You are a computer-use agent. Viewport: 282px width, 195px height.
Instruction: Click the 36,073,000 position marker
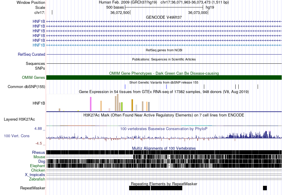[x=198, y=12]
